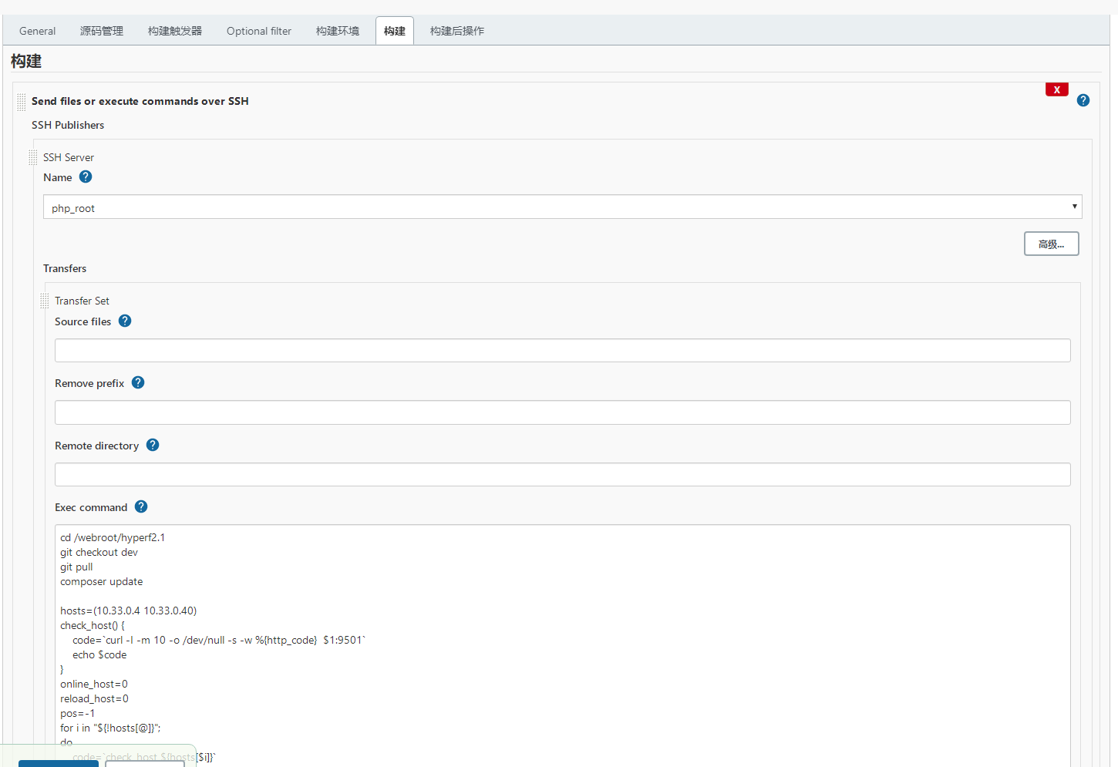Switch to the 构建环境 tab
The height and width of the screenshot is (767, 1118).
tap(336, 30)
